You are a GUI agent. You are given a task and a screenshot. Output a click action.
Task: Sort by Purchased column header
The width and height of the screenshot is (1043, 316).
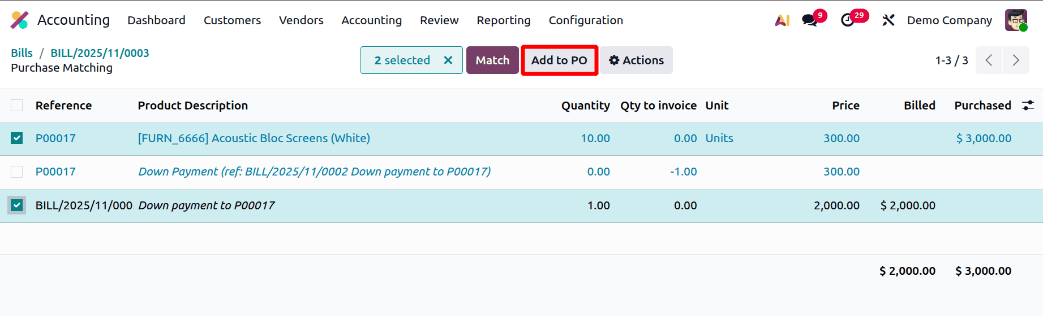pyautogui.click(x=982, y=106)
